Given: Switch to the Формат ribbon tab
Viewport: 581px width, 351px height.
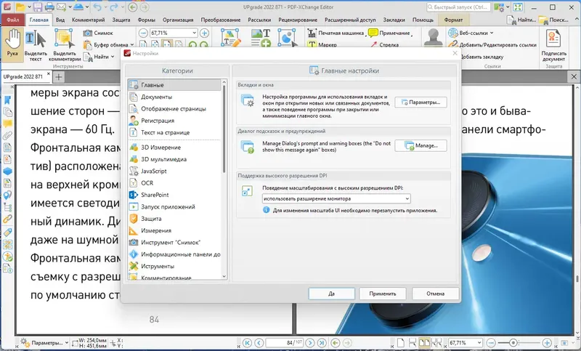Looking at the screenshot, I should tap(453, 20).
